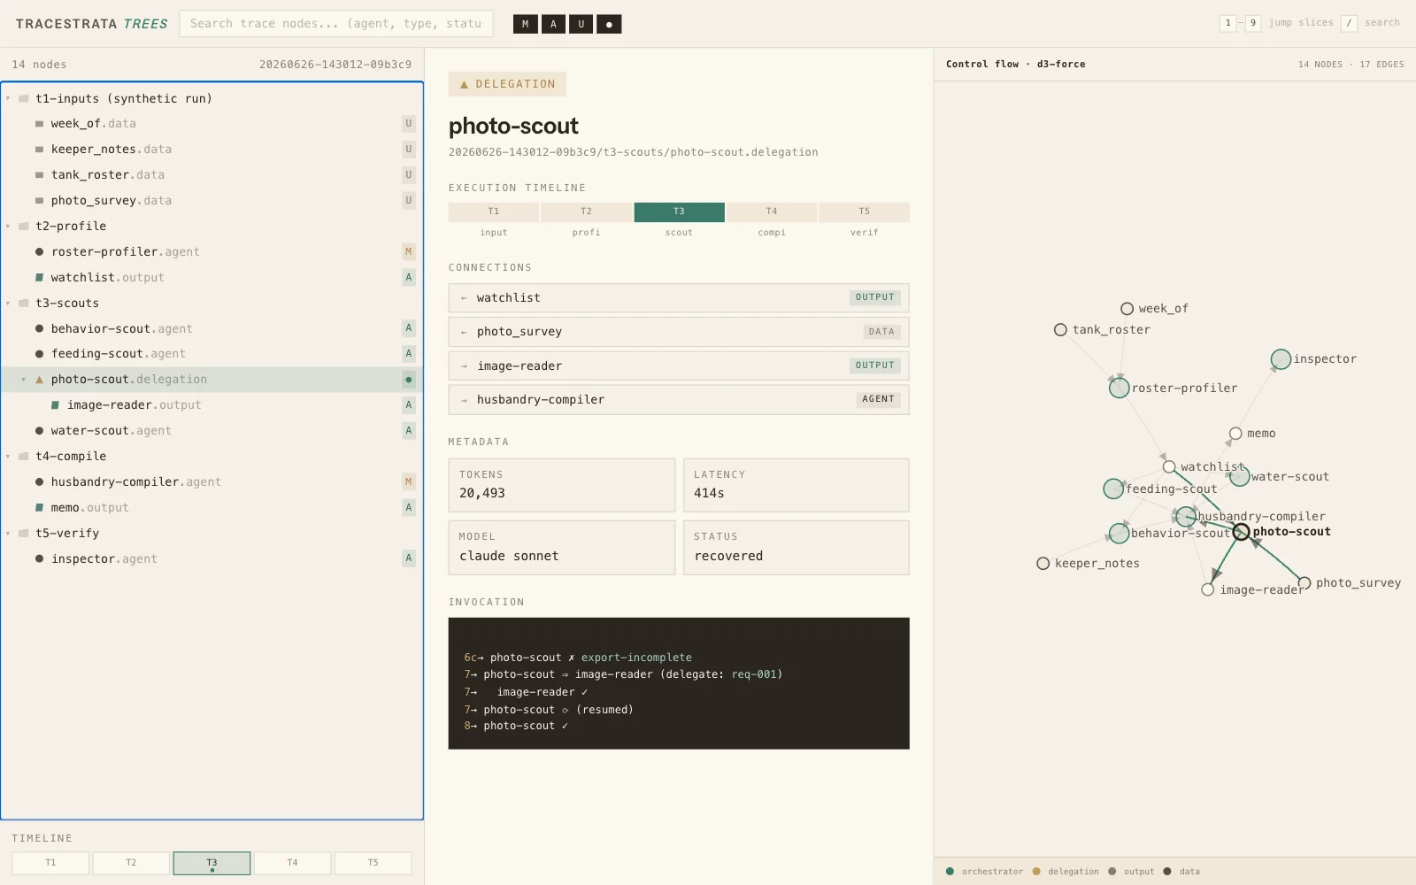Viewport: 1416px width, 885px height.
Task: Jump to T3 in bottom timeline
Action: 212,863
